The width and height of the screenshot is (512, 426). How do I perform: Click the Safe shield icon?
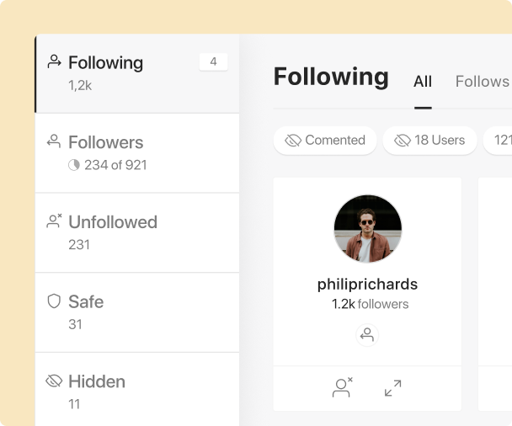[x=54, y=301]
